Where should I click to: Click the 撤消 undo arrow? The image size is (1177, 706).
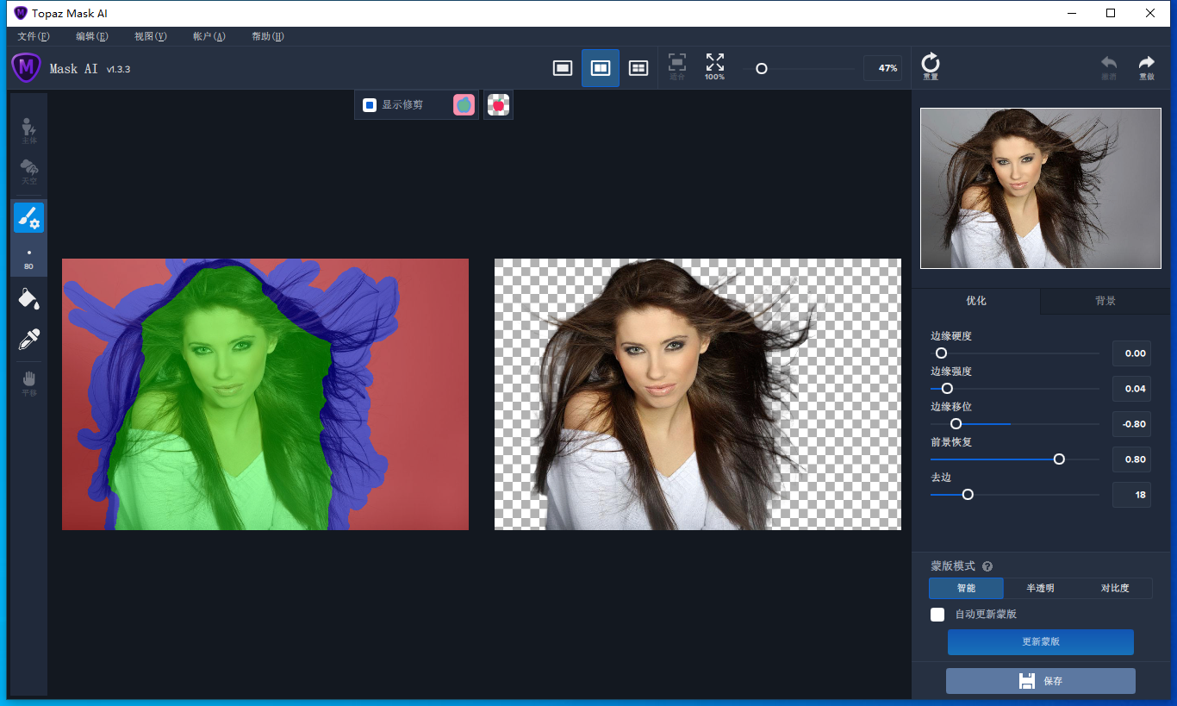(x=1109, y=67)
